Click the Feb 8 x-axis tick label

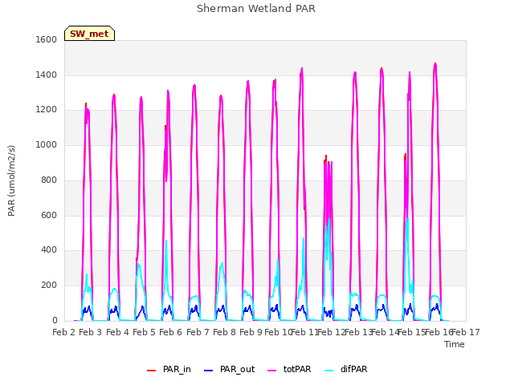[x=224, y=332]
